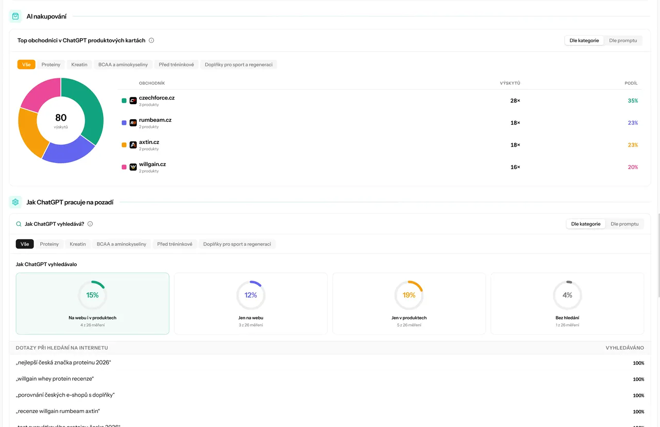This screenshot has height=427, width=660.
Task: Open the czechforce.cz merchant name
Action: (x=157, y=97)
